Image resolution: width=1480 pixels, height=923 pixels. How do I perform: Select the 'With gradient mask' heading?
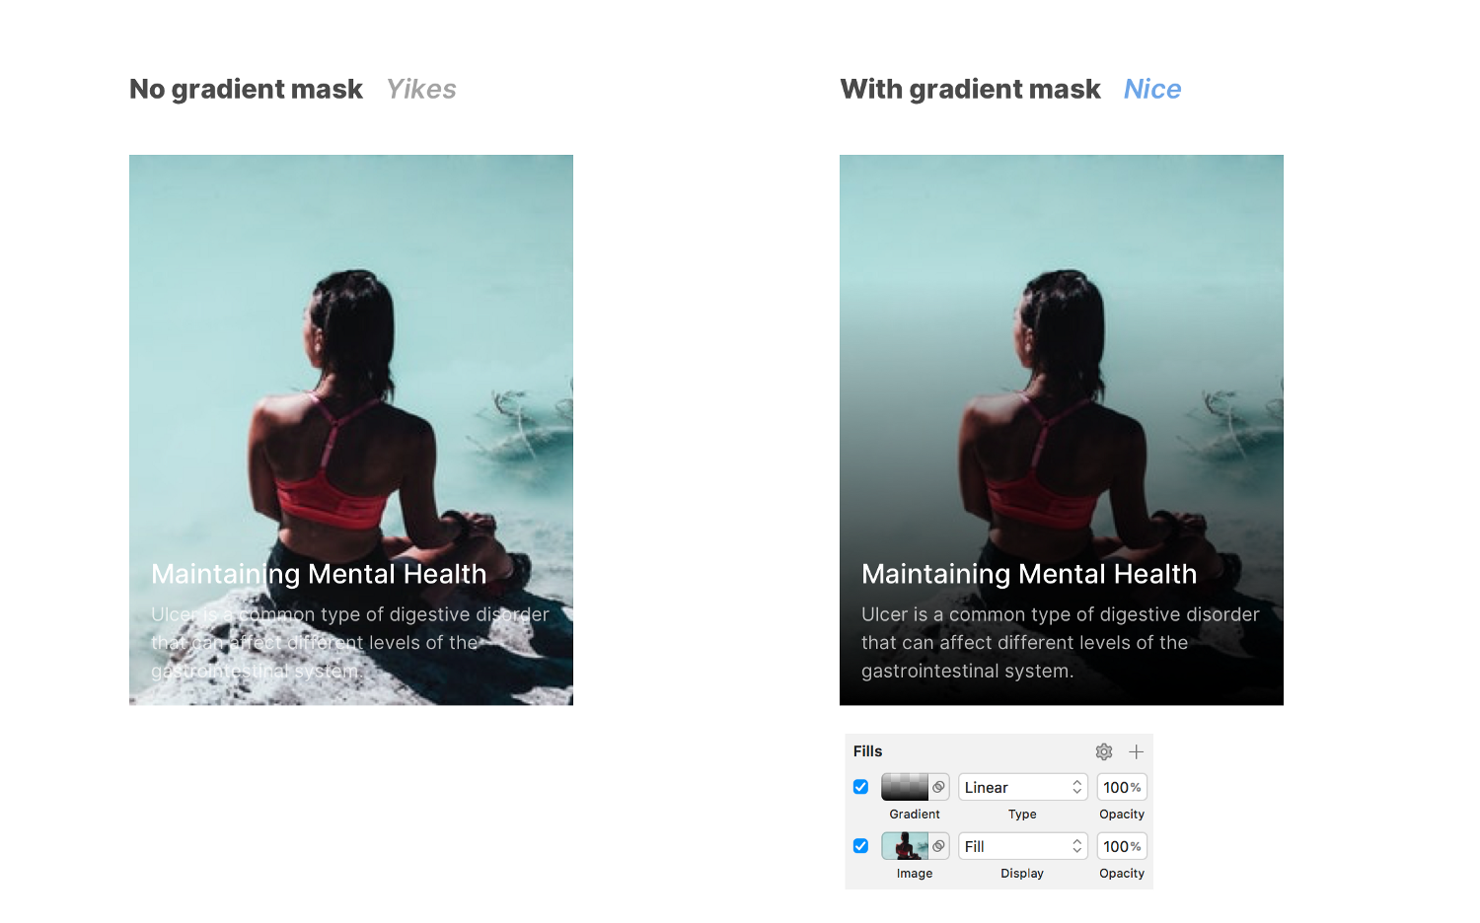click(970, 90)
